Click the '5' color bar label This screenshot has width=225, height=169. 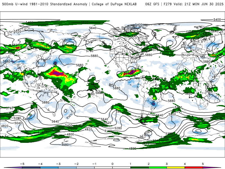pos(203,164)
